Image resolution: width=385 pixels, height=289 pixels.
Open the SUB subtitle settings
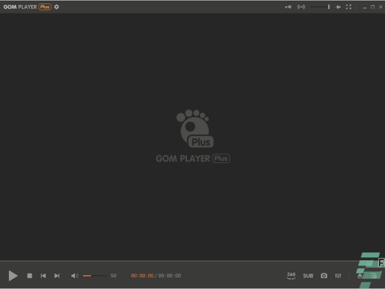pos(308,276)
